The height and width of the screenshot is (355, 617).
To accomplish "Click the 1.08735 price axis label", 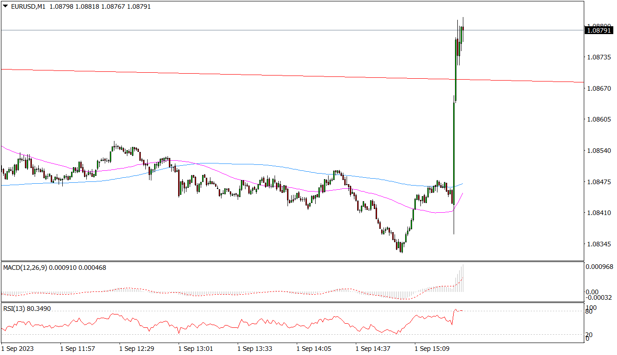I will click(599, 57).
